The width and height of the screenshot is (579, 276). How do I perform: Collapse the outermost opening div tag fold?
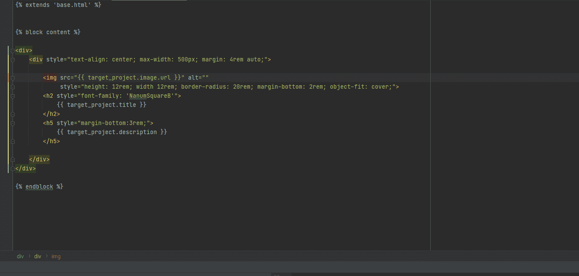(13, 51)
